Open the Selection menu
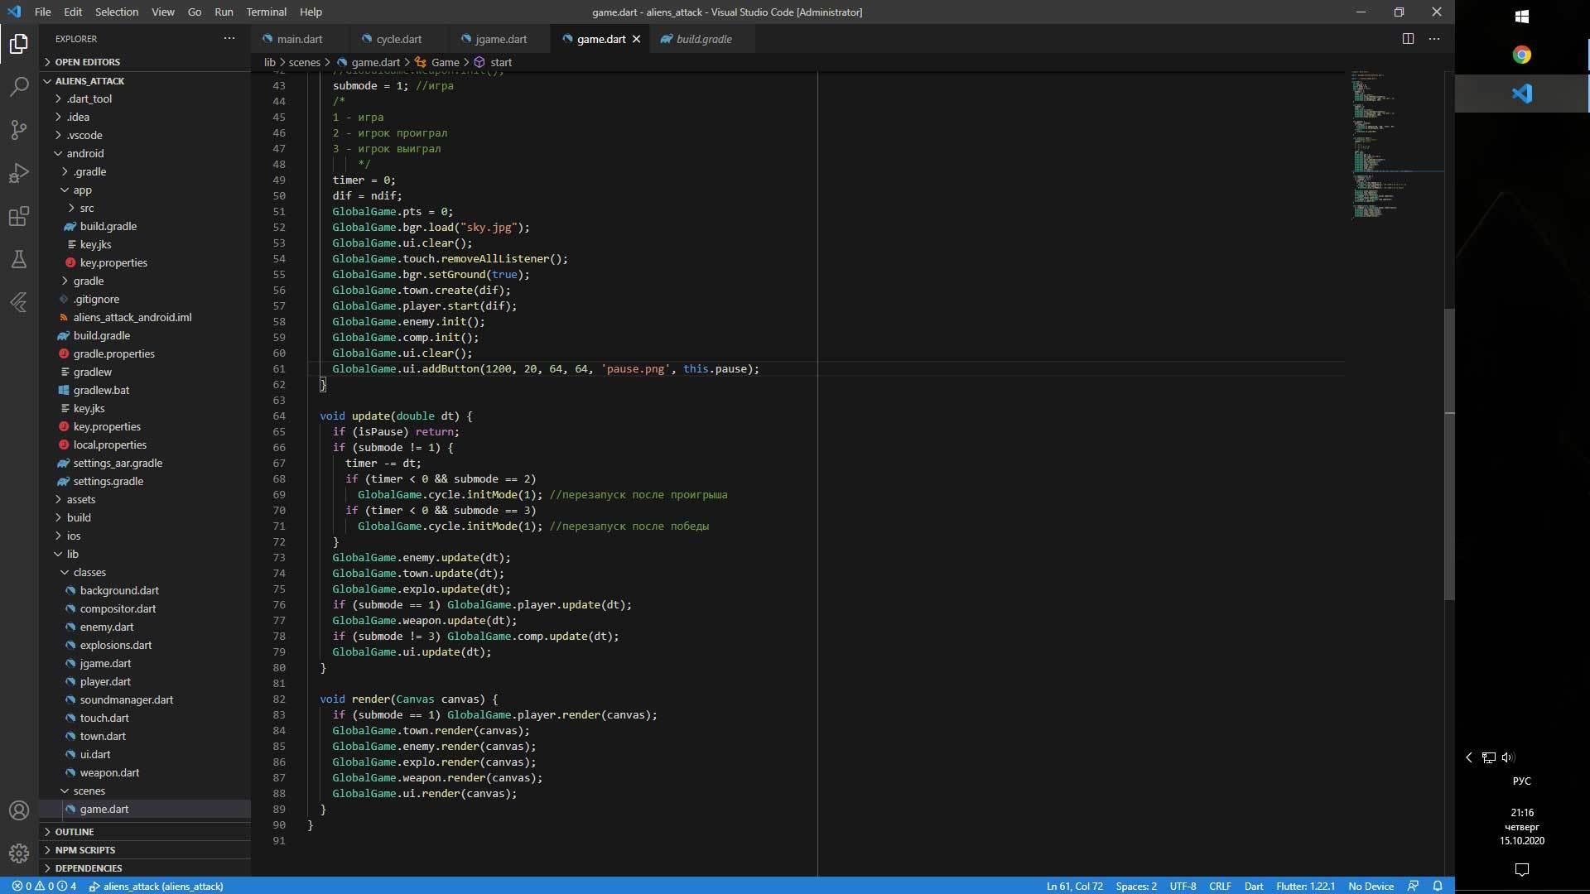The image size is (1590, 894). click(117, 12)
